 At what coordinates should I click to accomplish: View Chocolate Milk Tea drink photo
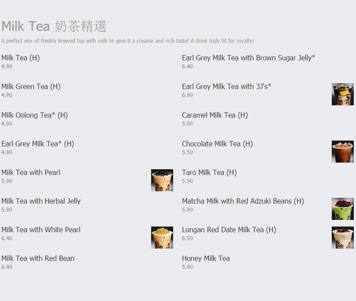coord(342,152)
